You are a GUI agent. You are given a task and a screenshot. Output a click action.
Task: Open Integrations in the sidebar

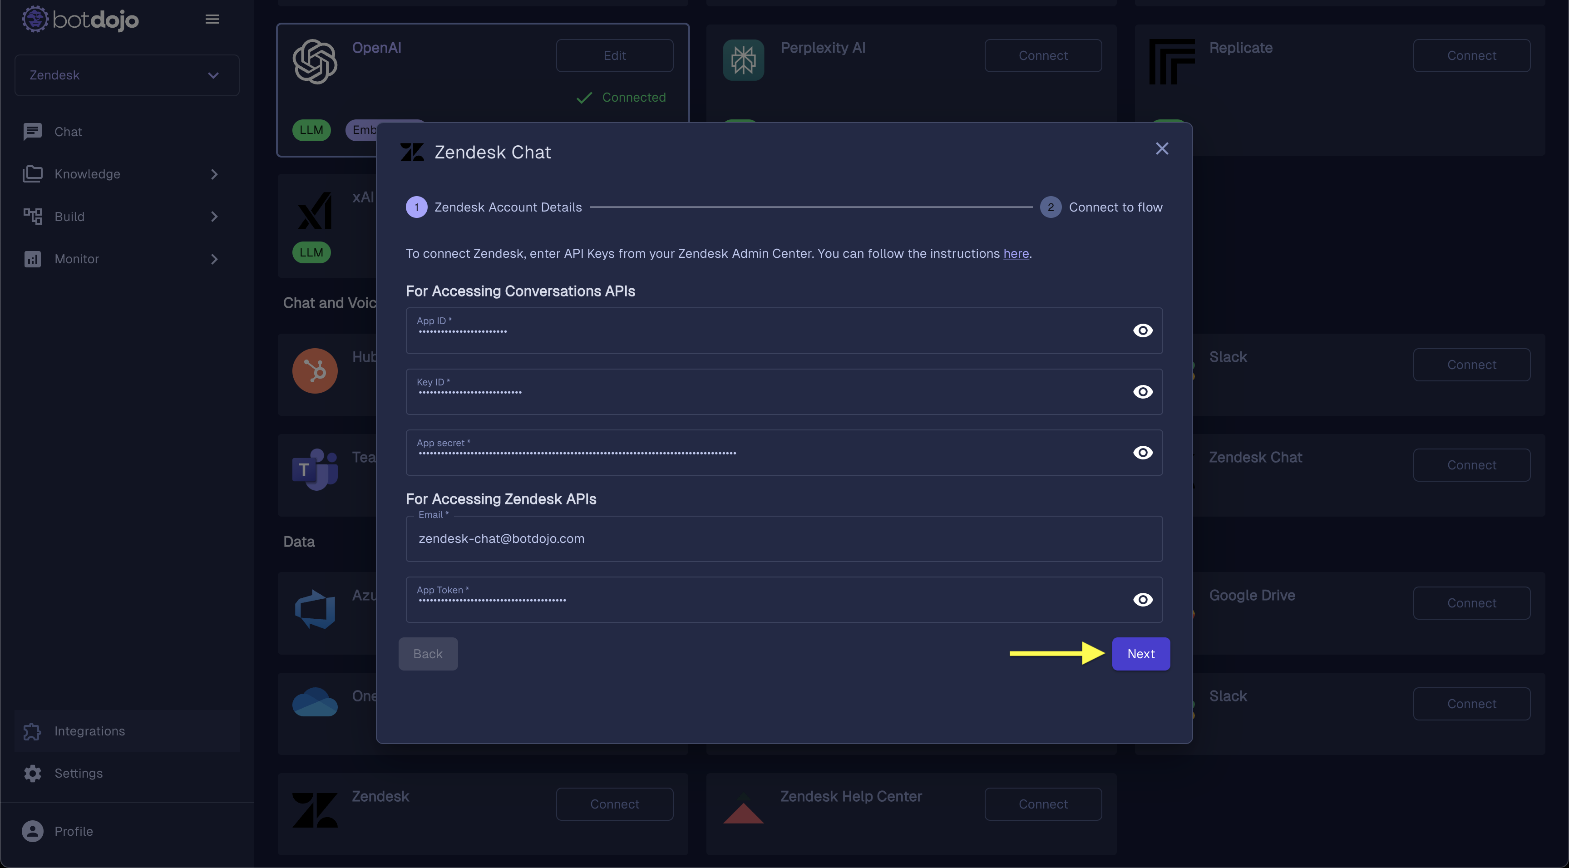[127, 731]
